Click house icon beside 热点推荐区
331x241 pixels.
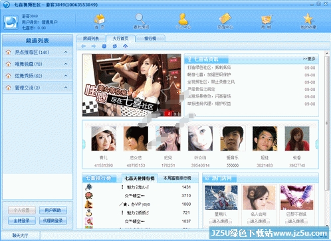[x=9, y=52]
